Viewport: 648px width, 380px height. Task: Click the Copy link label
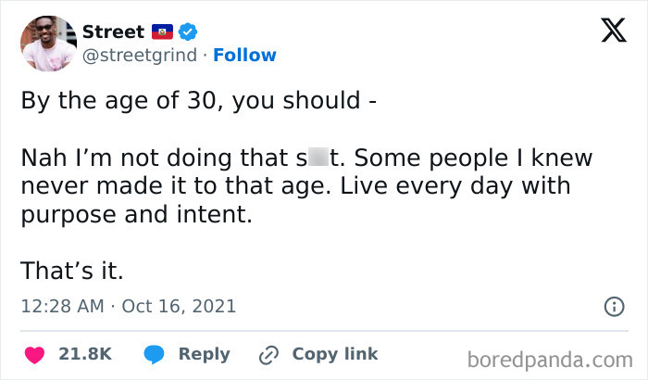click(335, 354)
